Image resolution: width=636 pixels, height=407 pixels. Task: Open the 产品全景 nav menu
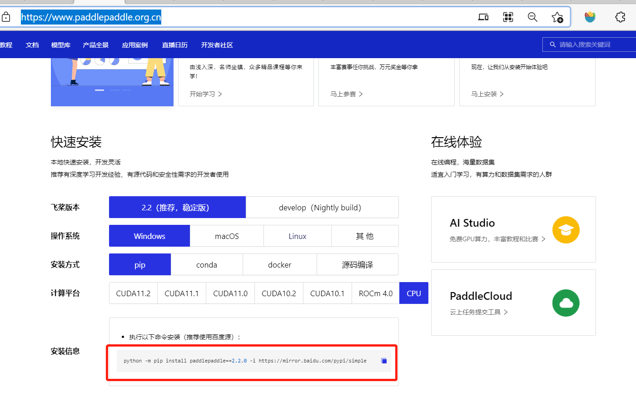[x=96, y=45]
